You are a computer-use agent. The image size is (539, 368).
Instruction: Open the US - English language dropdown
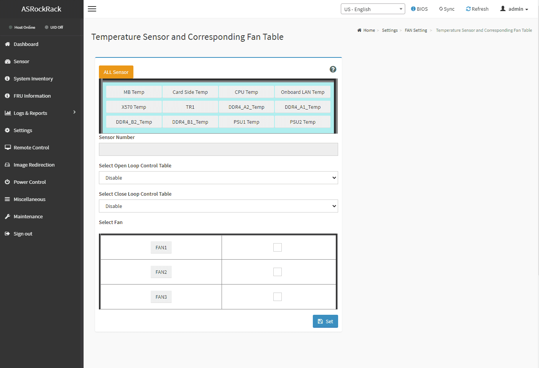pyautogui.click(x=373, y=9)
